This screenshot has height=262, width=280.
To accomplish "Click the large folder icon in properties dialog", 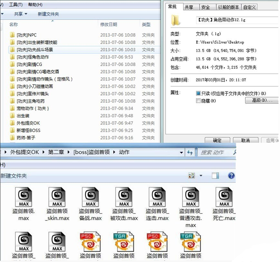I will click(175, 20).
